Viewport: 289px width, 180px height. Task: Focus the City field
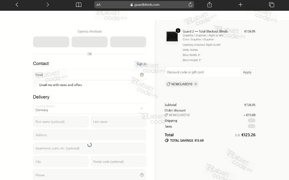(x=61, y=161)
